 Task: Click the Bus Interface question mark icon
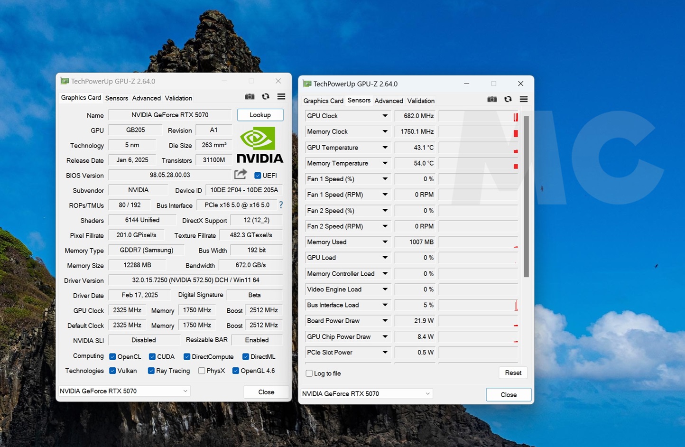coord(281,205)
